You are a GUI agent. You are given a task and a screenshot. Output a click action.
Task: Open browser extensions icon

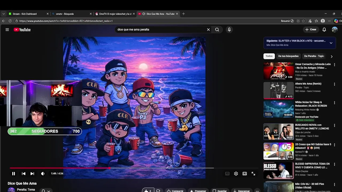[x=310, y=21]
